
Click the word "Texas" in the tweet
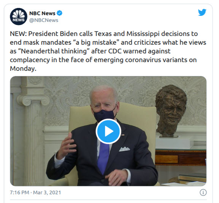tap(103, 34)
